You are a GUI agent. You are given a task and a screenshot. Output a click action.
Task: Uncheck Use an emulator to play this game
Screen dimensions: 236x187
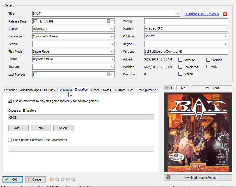(10, 101)
